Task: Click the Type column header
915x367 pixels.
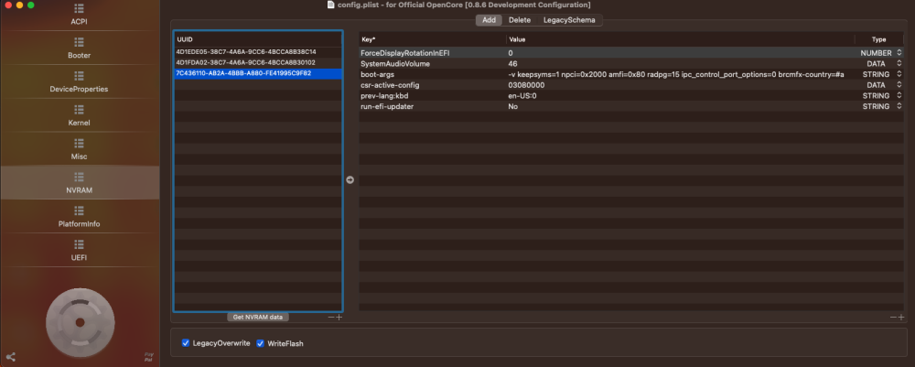Action: [878, 39]
